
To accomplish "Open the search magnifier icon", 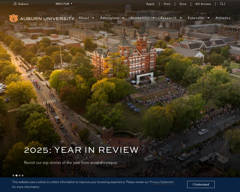I will 222,4.
